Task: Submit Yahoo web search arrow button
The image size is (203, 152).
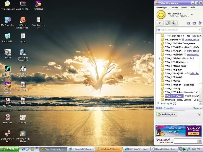Action: (x=199, y=141)
